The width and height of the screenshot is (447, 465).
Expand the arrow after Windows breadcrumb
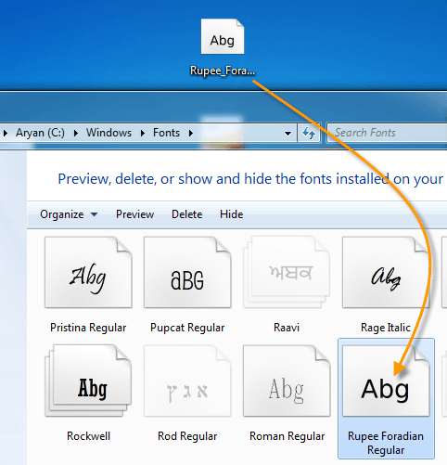tap(142, 134)
